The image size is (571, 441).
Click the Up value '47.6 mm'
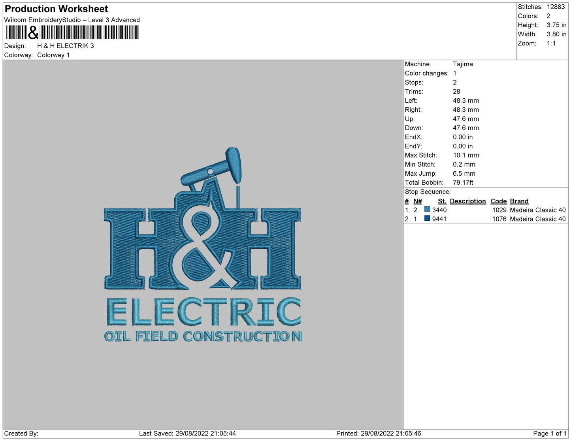(x=466, y=119)
